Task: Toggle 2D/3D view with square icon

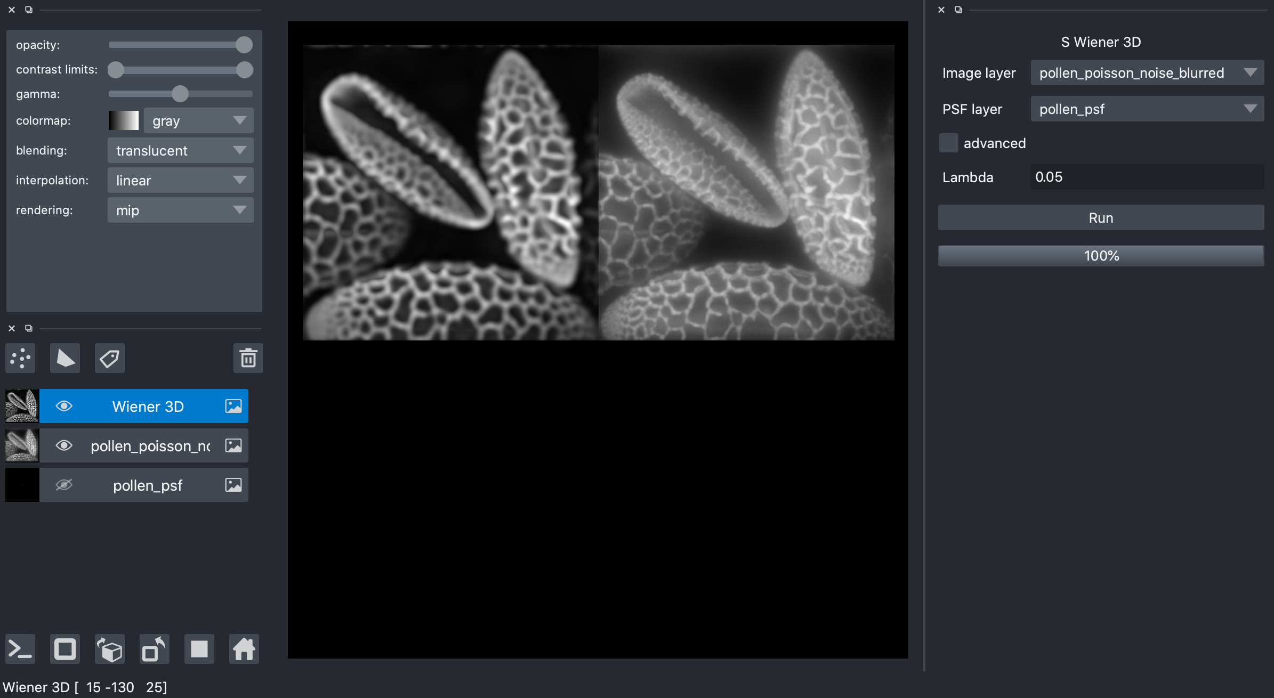Action: 65,649
